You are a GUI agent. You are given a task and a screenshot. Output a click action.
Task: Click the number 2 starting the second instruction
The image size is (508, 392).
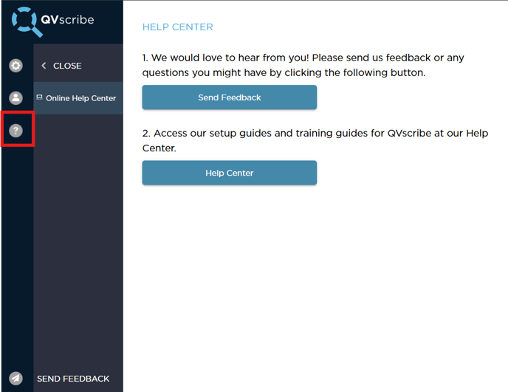[x=145, y=133]
